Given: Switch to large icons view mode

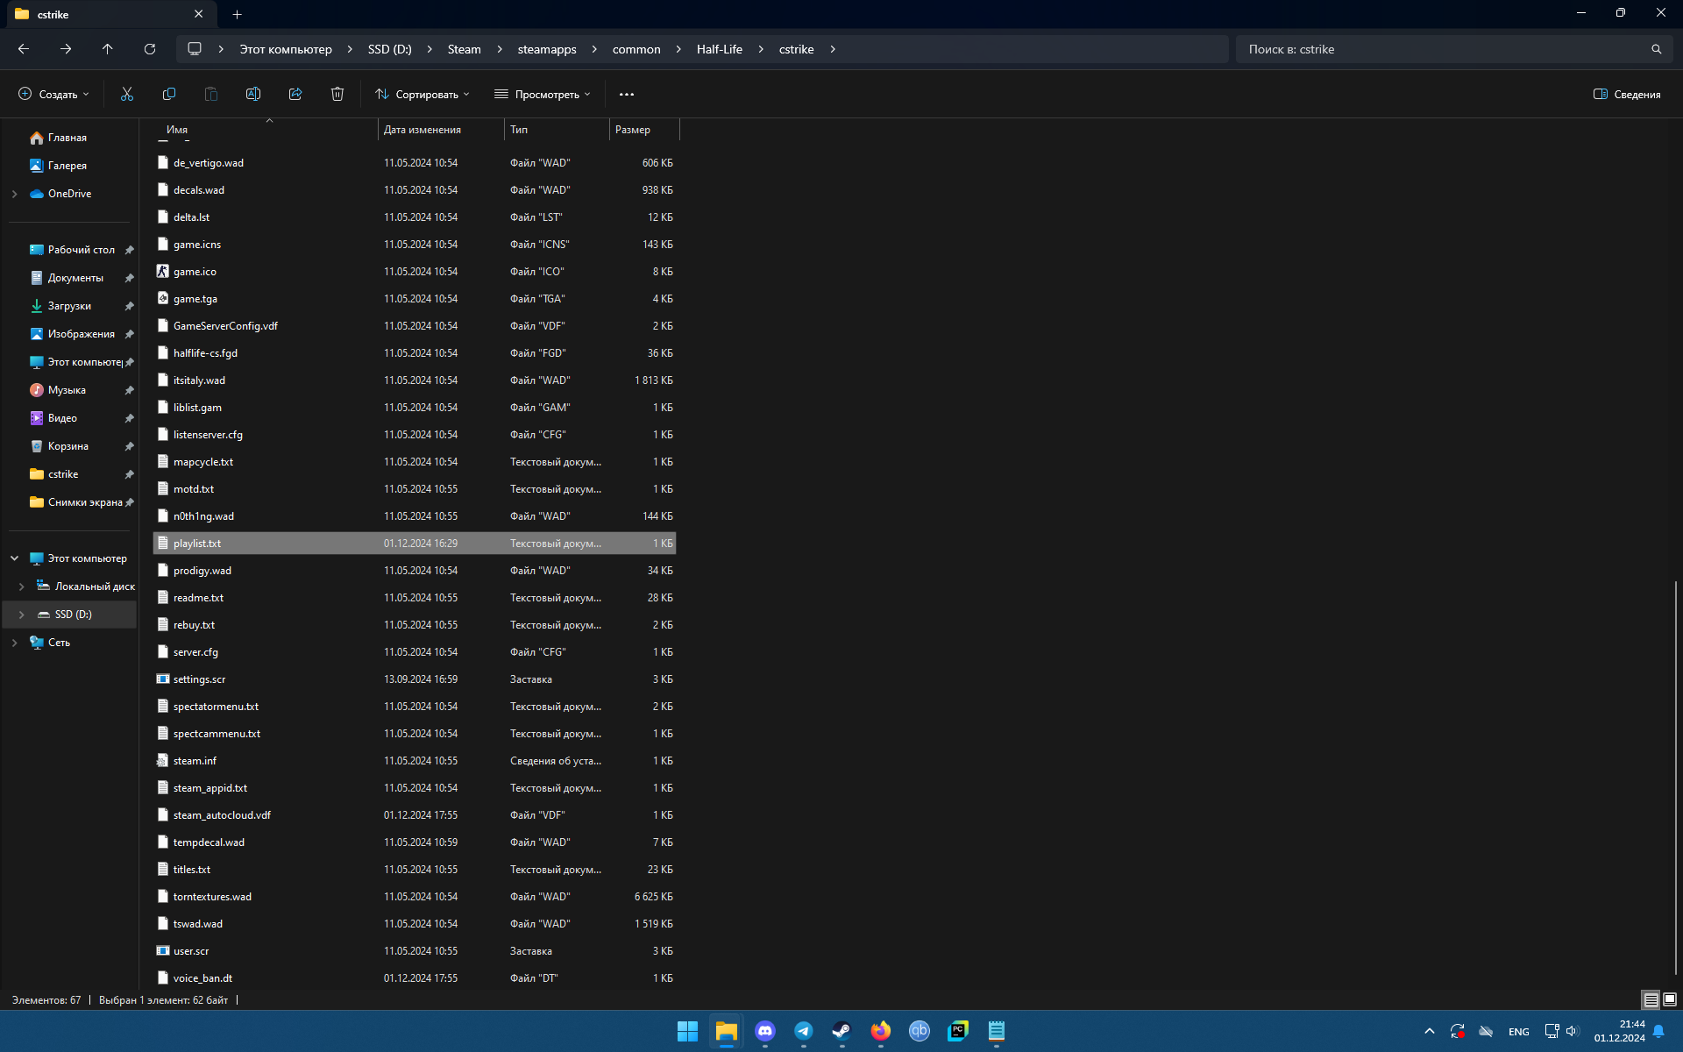Looking at the screenshot, I should 1670,999.
